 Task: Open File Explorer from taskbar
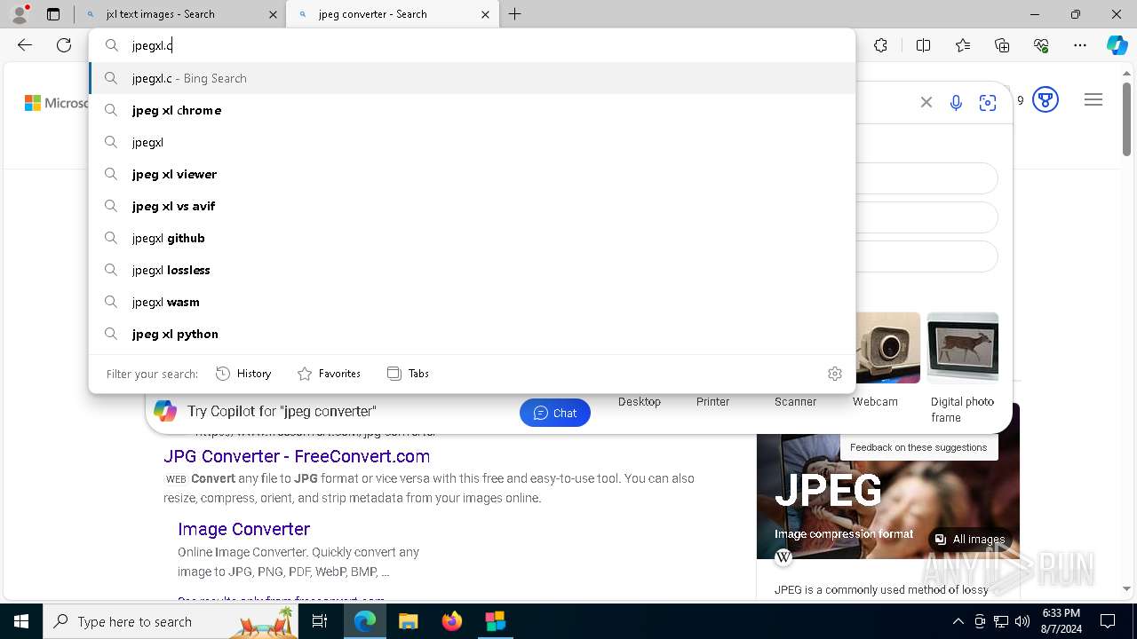click(408, 621)
